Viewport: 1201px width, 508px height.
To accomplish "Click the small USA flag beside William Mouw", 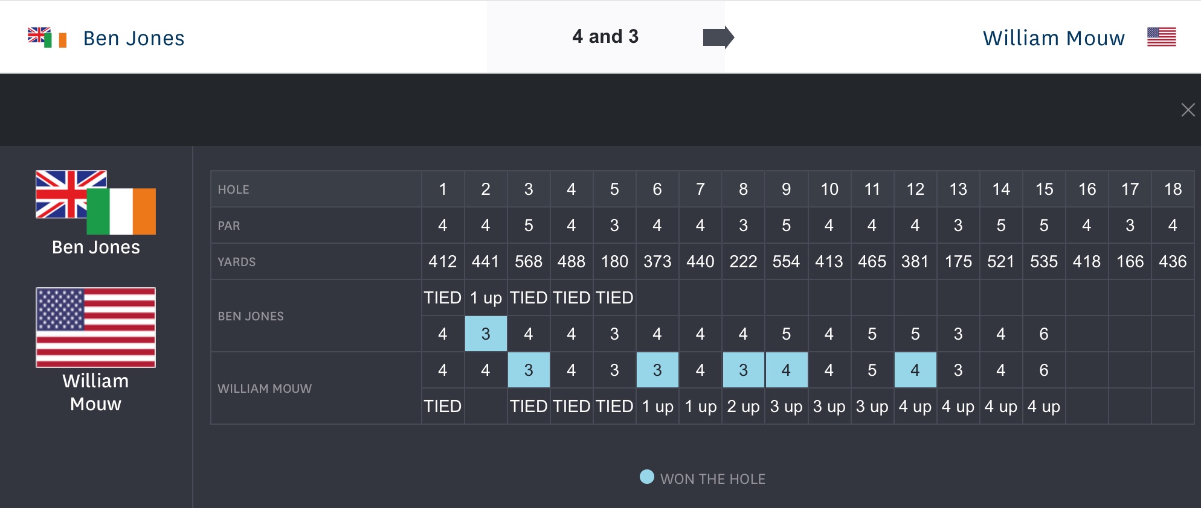I will [1161, 37].
